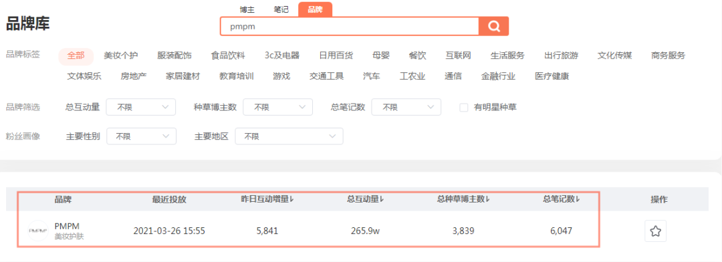The height and width of the screenshot is (262, 722).
Task: Open the 总笔记数 filter dropdown
Action: point(406,108)
